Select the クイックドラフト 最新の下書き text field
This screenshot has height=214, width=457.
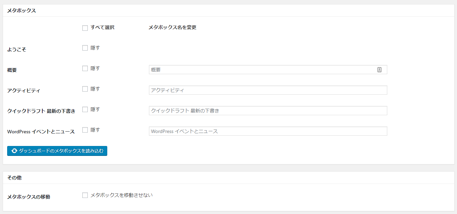click(x=268, y=111)
